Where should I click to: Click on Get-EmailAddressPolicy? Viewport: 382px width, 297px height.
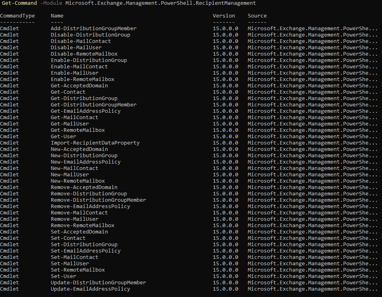(x=86, y=111)
